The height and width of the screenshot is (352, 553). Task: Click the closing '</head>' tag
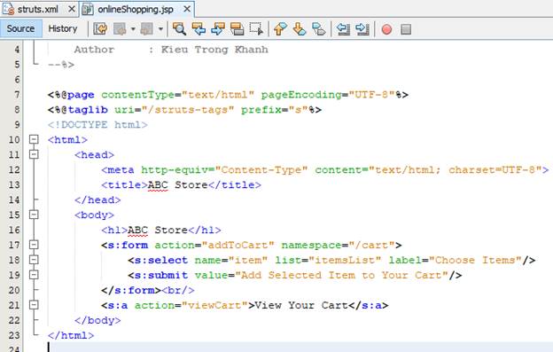point(97,200)
